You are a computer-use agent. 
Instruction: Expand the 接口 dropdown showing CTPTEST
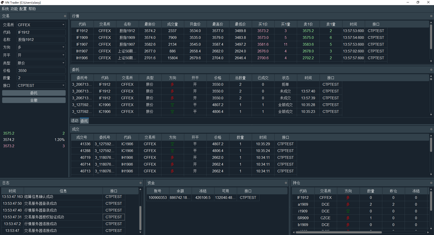[x=41, y=86]
